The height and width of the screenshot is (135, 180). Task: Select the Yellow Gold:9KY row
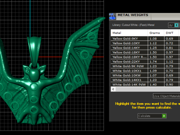point(145,39)
